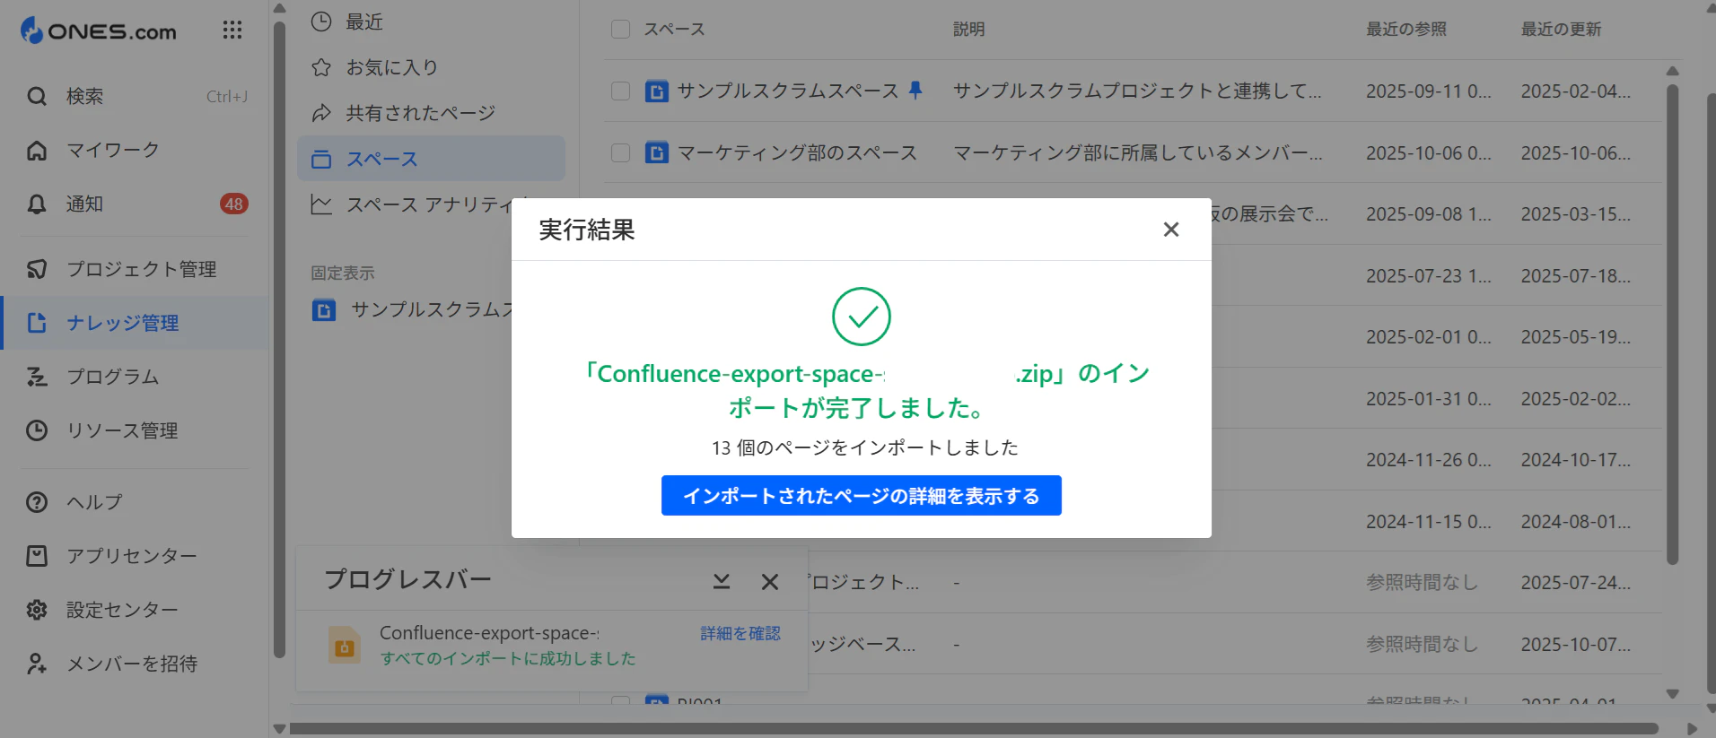This screenshot has width=1716, height=738.
Task: Open サンプルスクラムスペース link
Action: tap(787, 91)
